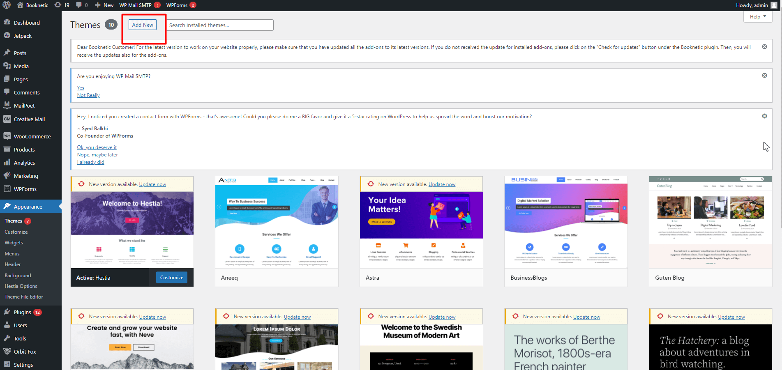
Task: Click Customize on the active Hestia theme
Action: tap(172, 278)
